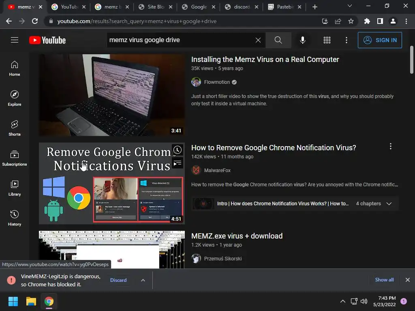The height and width of the screenshot is (311, 415).
Task: Click the Chrome Notifications Virus thumbnail
Action: coord(112,183)
